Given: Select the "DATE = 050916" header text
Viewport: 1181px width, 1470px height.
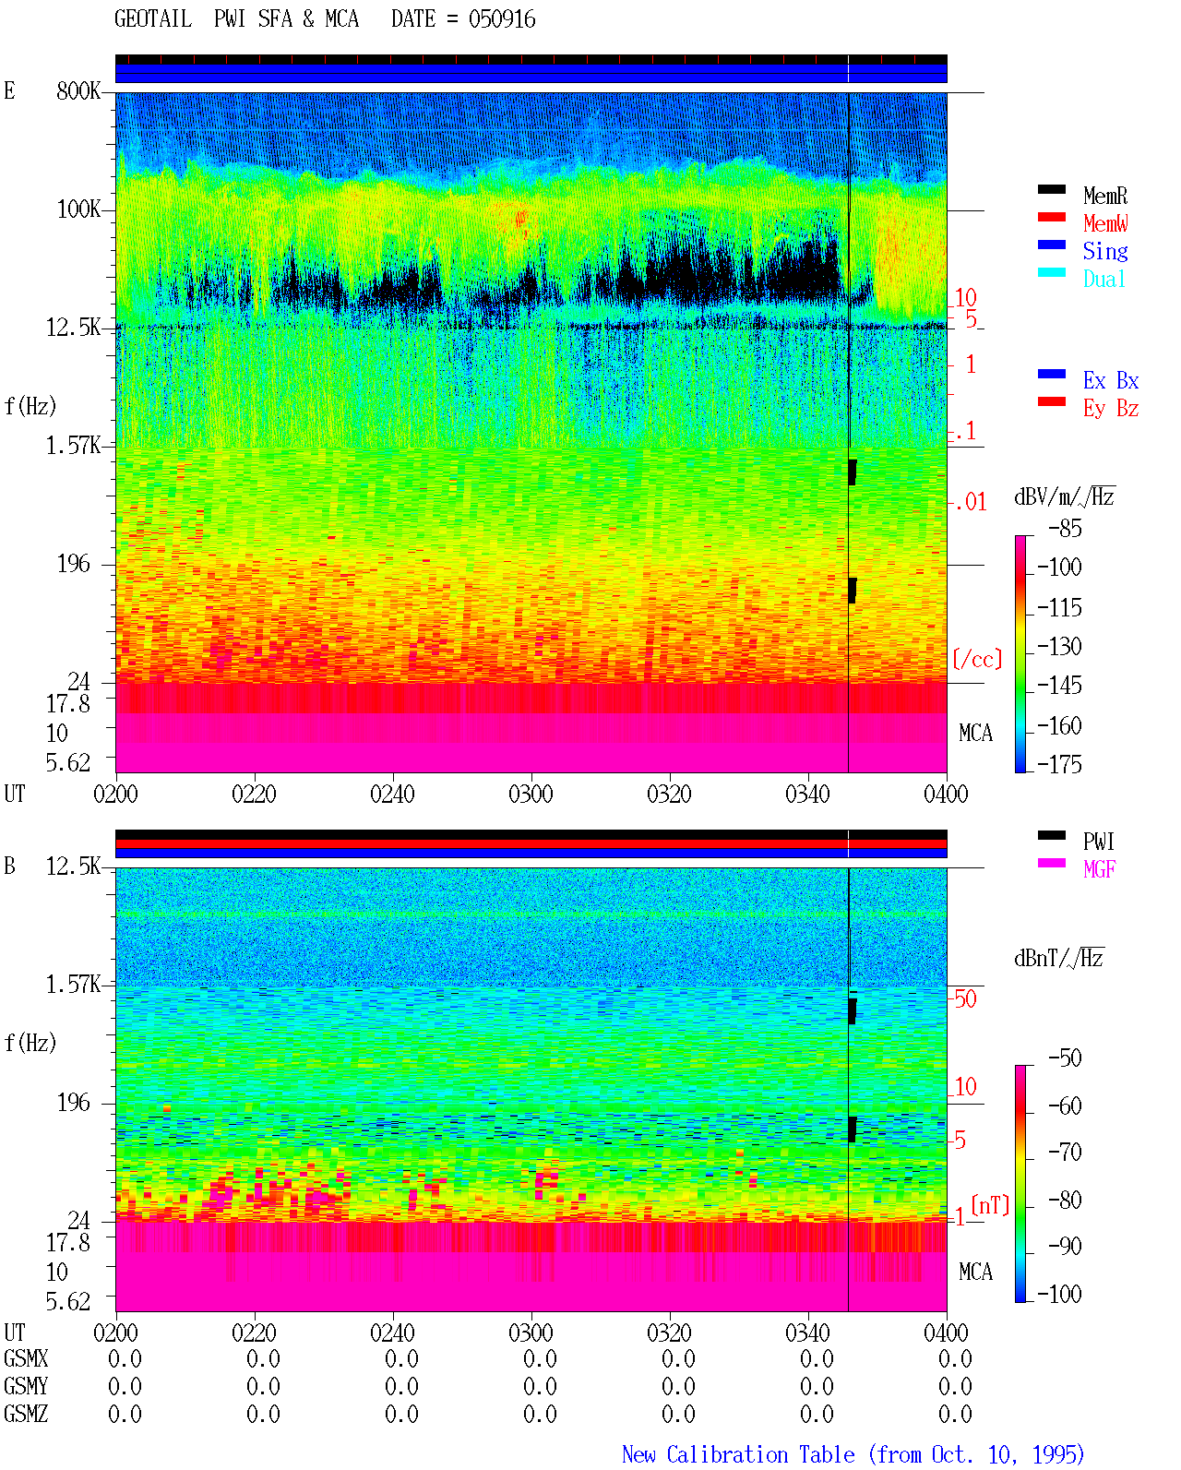Looking at the screenshot, I should coord(463,19).
